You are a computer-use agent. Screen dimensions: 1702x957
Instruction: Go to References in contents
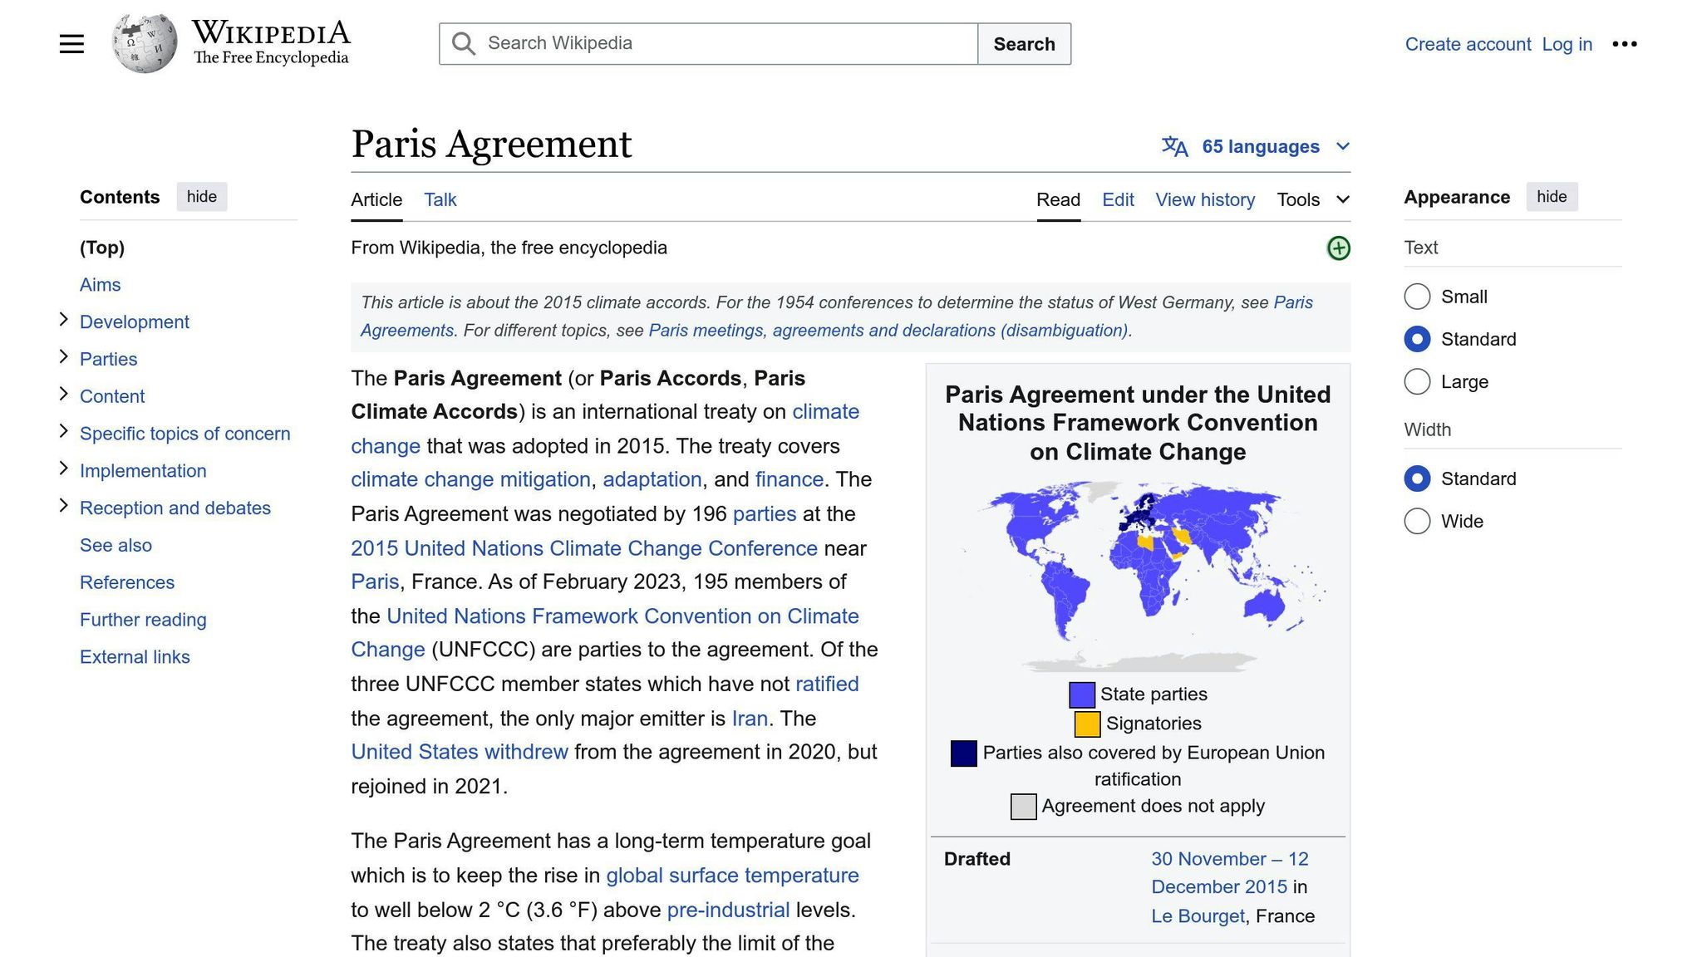[x=127, y=582]
